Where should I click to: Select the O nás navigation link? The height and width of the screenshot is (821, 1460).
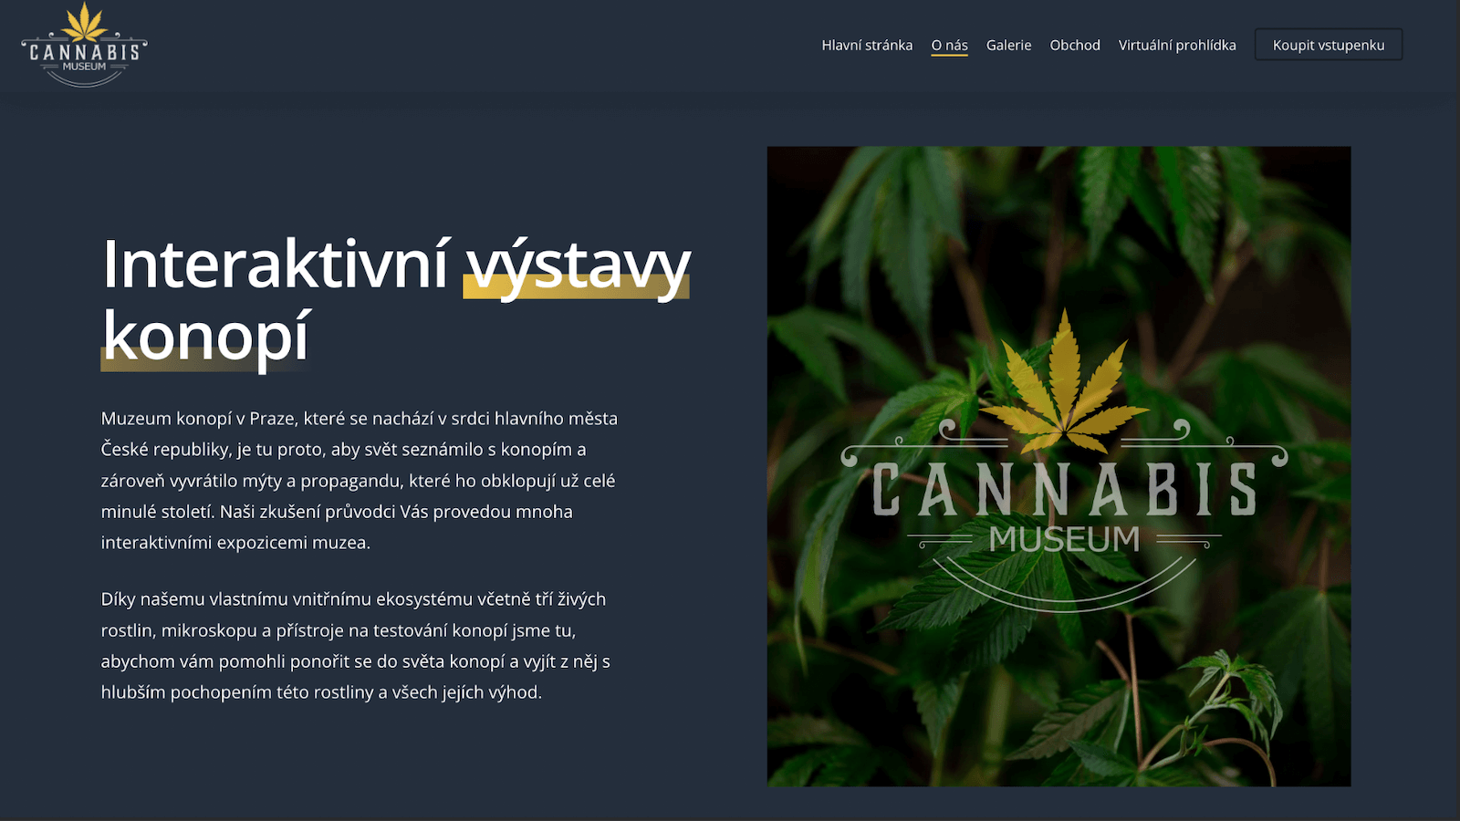949,45
